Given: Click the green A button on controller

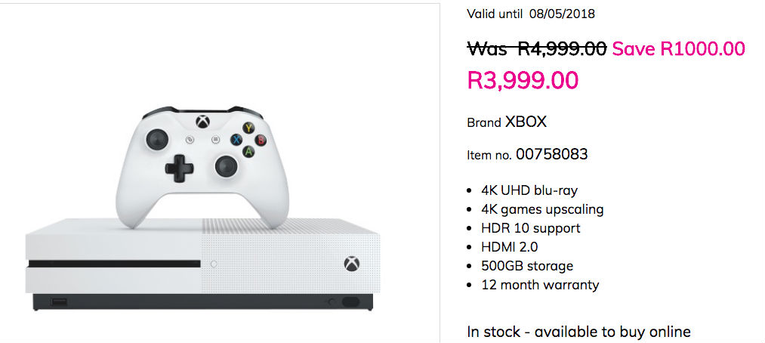Looking at the screenshot, I should point(248,151).
